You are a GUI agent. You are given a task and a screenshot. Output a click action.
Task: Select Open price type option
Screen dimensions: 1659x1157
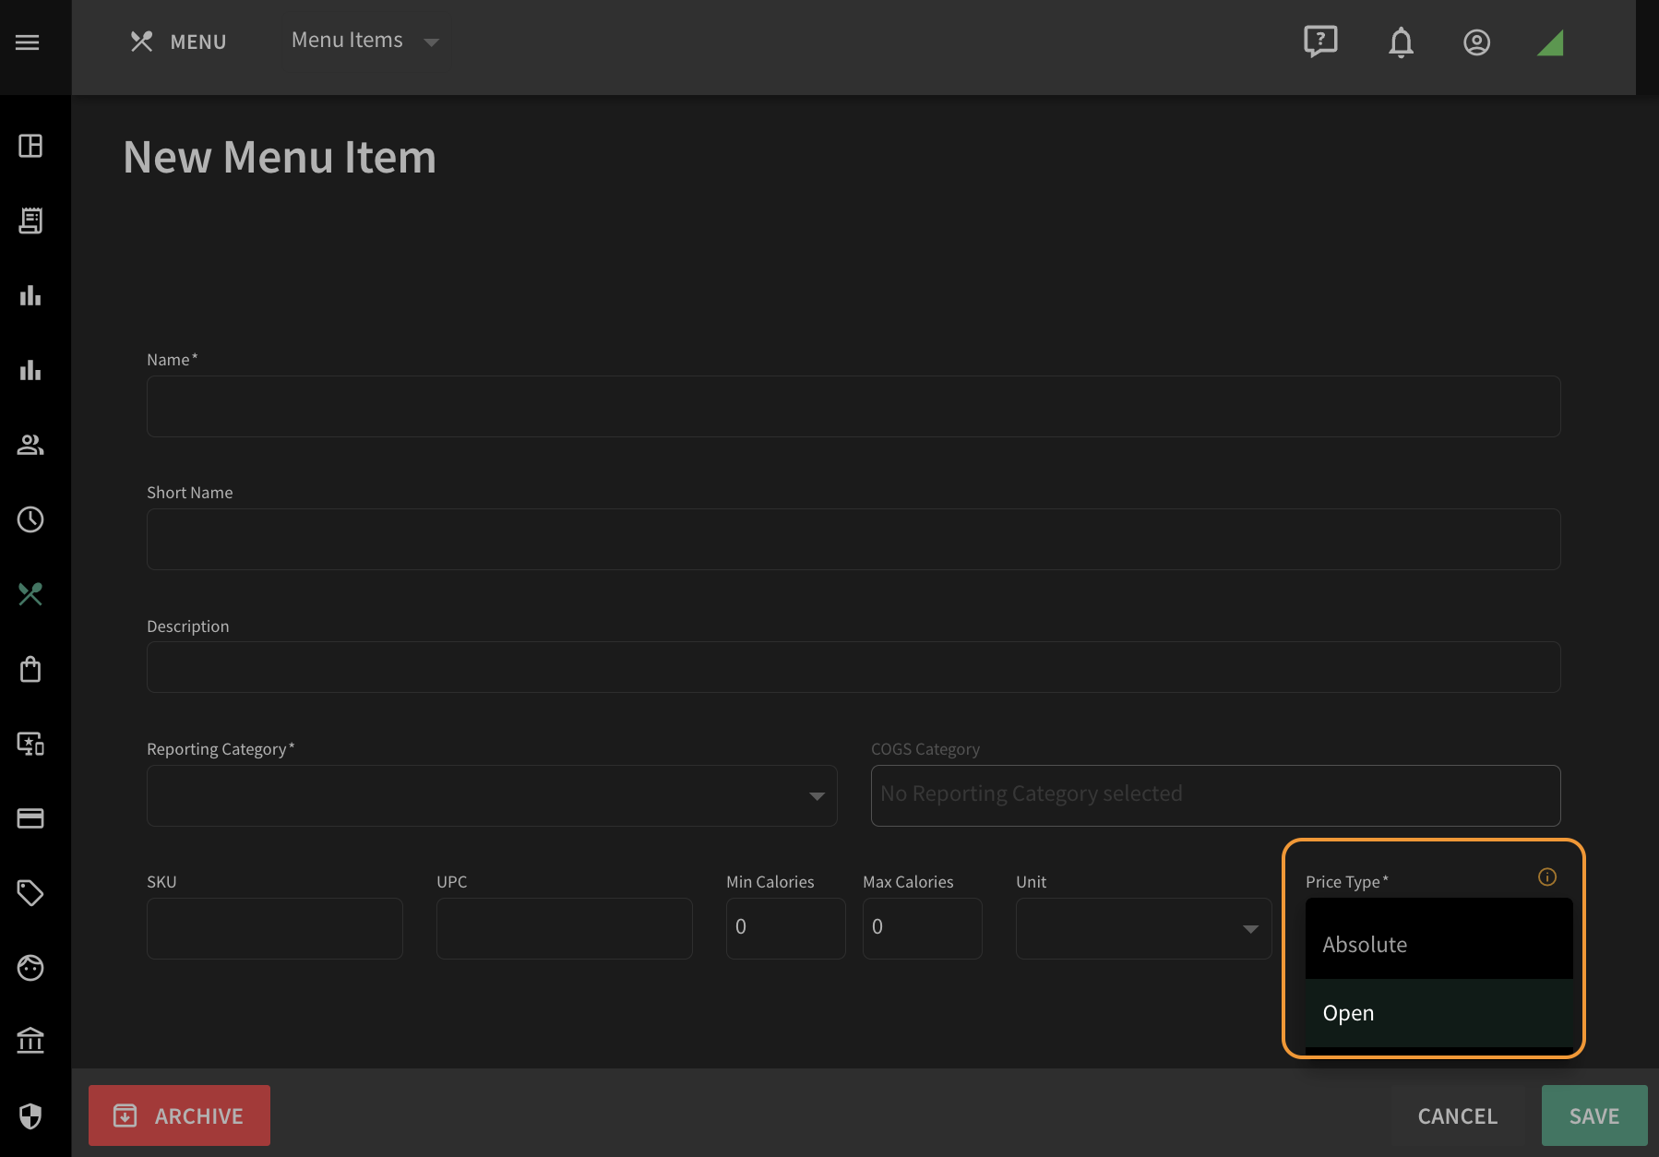(1438, 1013)
